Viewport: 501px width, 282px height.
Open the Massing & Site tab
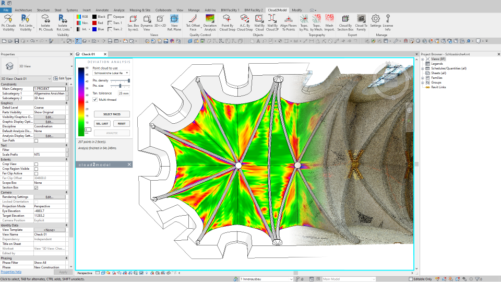click(139, 10)
